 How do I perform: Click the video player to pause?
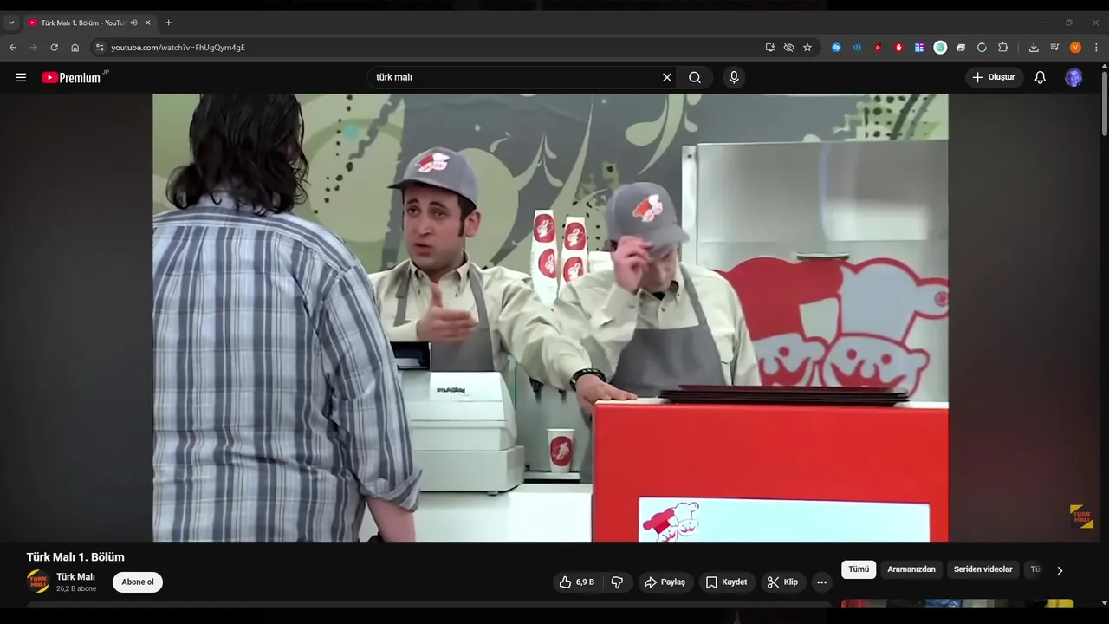[x=550, y=317]
